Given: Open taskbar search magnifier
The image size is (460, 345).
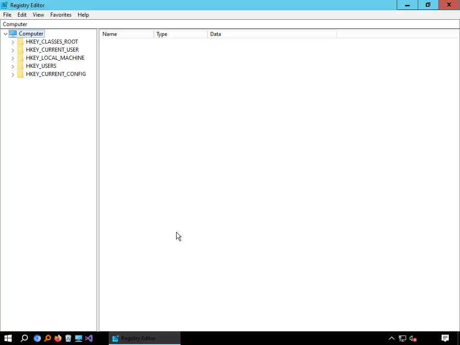Looking at the screenshot, I should [24, 338].
